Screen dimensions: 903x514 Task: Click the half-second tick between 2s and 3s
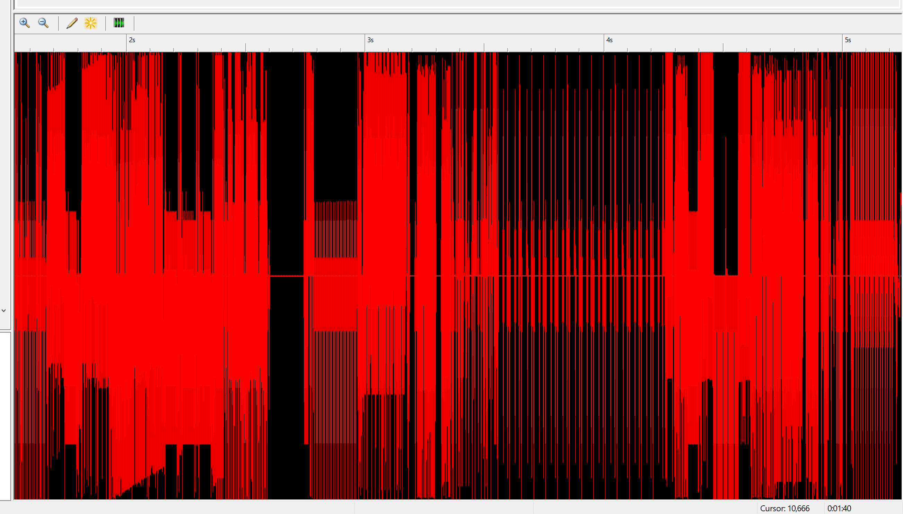point(246,47)
